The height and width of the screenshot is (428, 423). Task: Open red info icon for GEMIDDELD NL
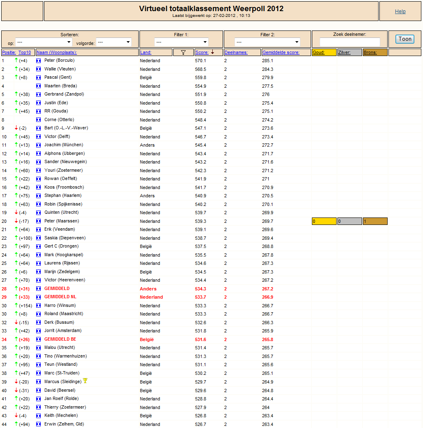[x=38, y=297]
